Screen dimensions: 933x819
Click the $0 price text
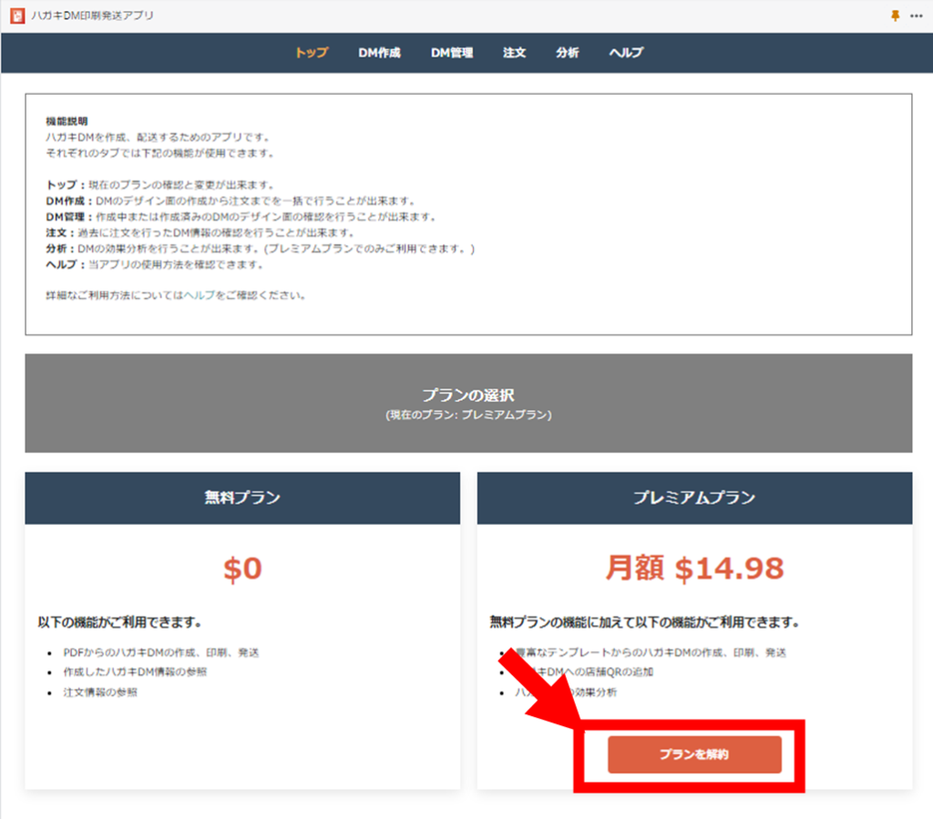coord(242,569)
